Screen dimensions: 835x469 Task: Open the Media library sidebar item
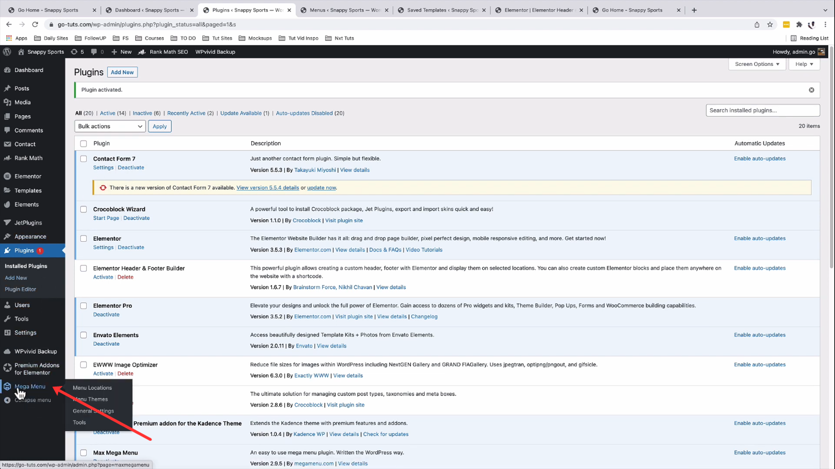23,103
